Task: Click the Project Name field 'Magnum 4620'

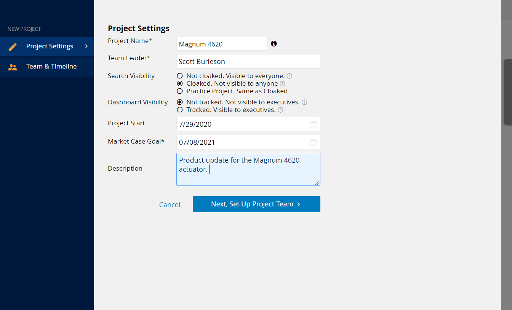Action: (222, 44)
